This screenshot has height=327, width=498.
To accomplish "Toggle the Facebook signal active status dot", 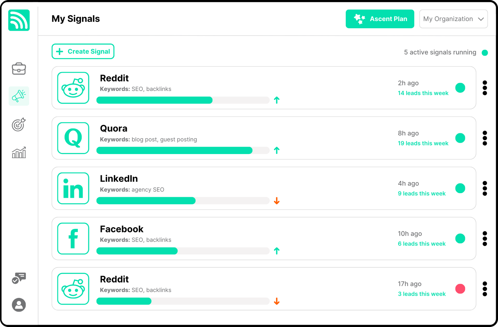I will pos(460,238).
